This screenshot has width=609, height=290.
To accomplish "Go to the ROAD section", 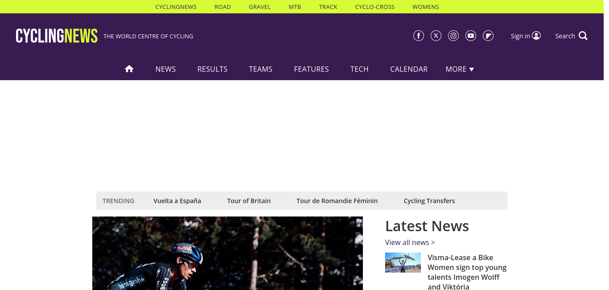I will 223,7.
